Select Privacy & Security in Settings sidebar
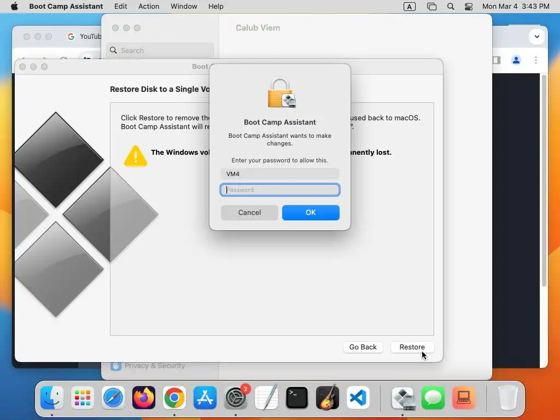Screen dimensions: 560x420 tap(148, 366)
